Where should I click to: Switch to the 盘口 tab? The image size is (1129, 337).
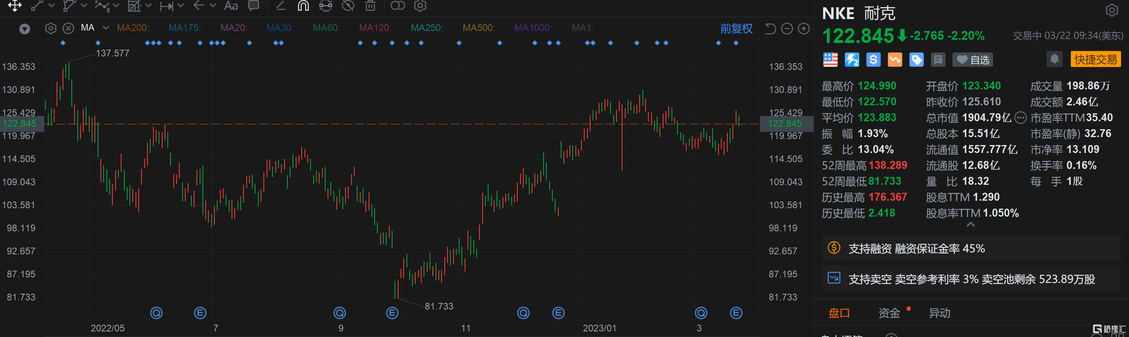[839, 313]
